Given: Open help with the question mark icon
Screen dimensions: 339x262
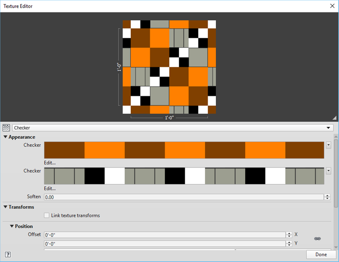Looking at the screenshot, I should click(x=8, y=254).
